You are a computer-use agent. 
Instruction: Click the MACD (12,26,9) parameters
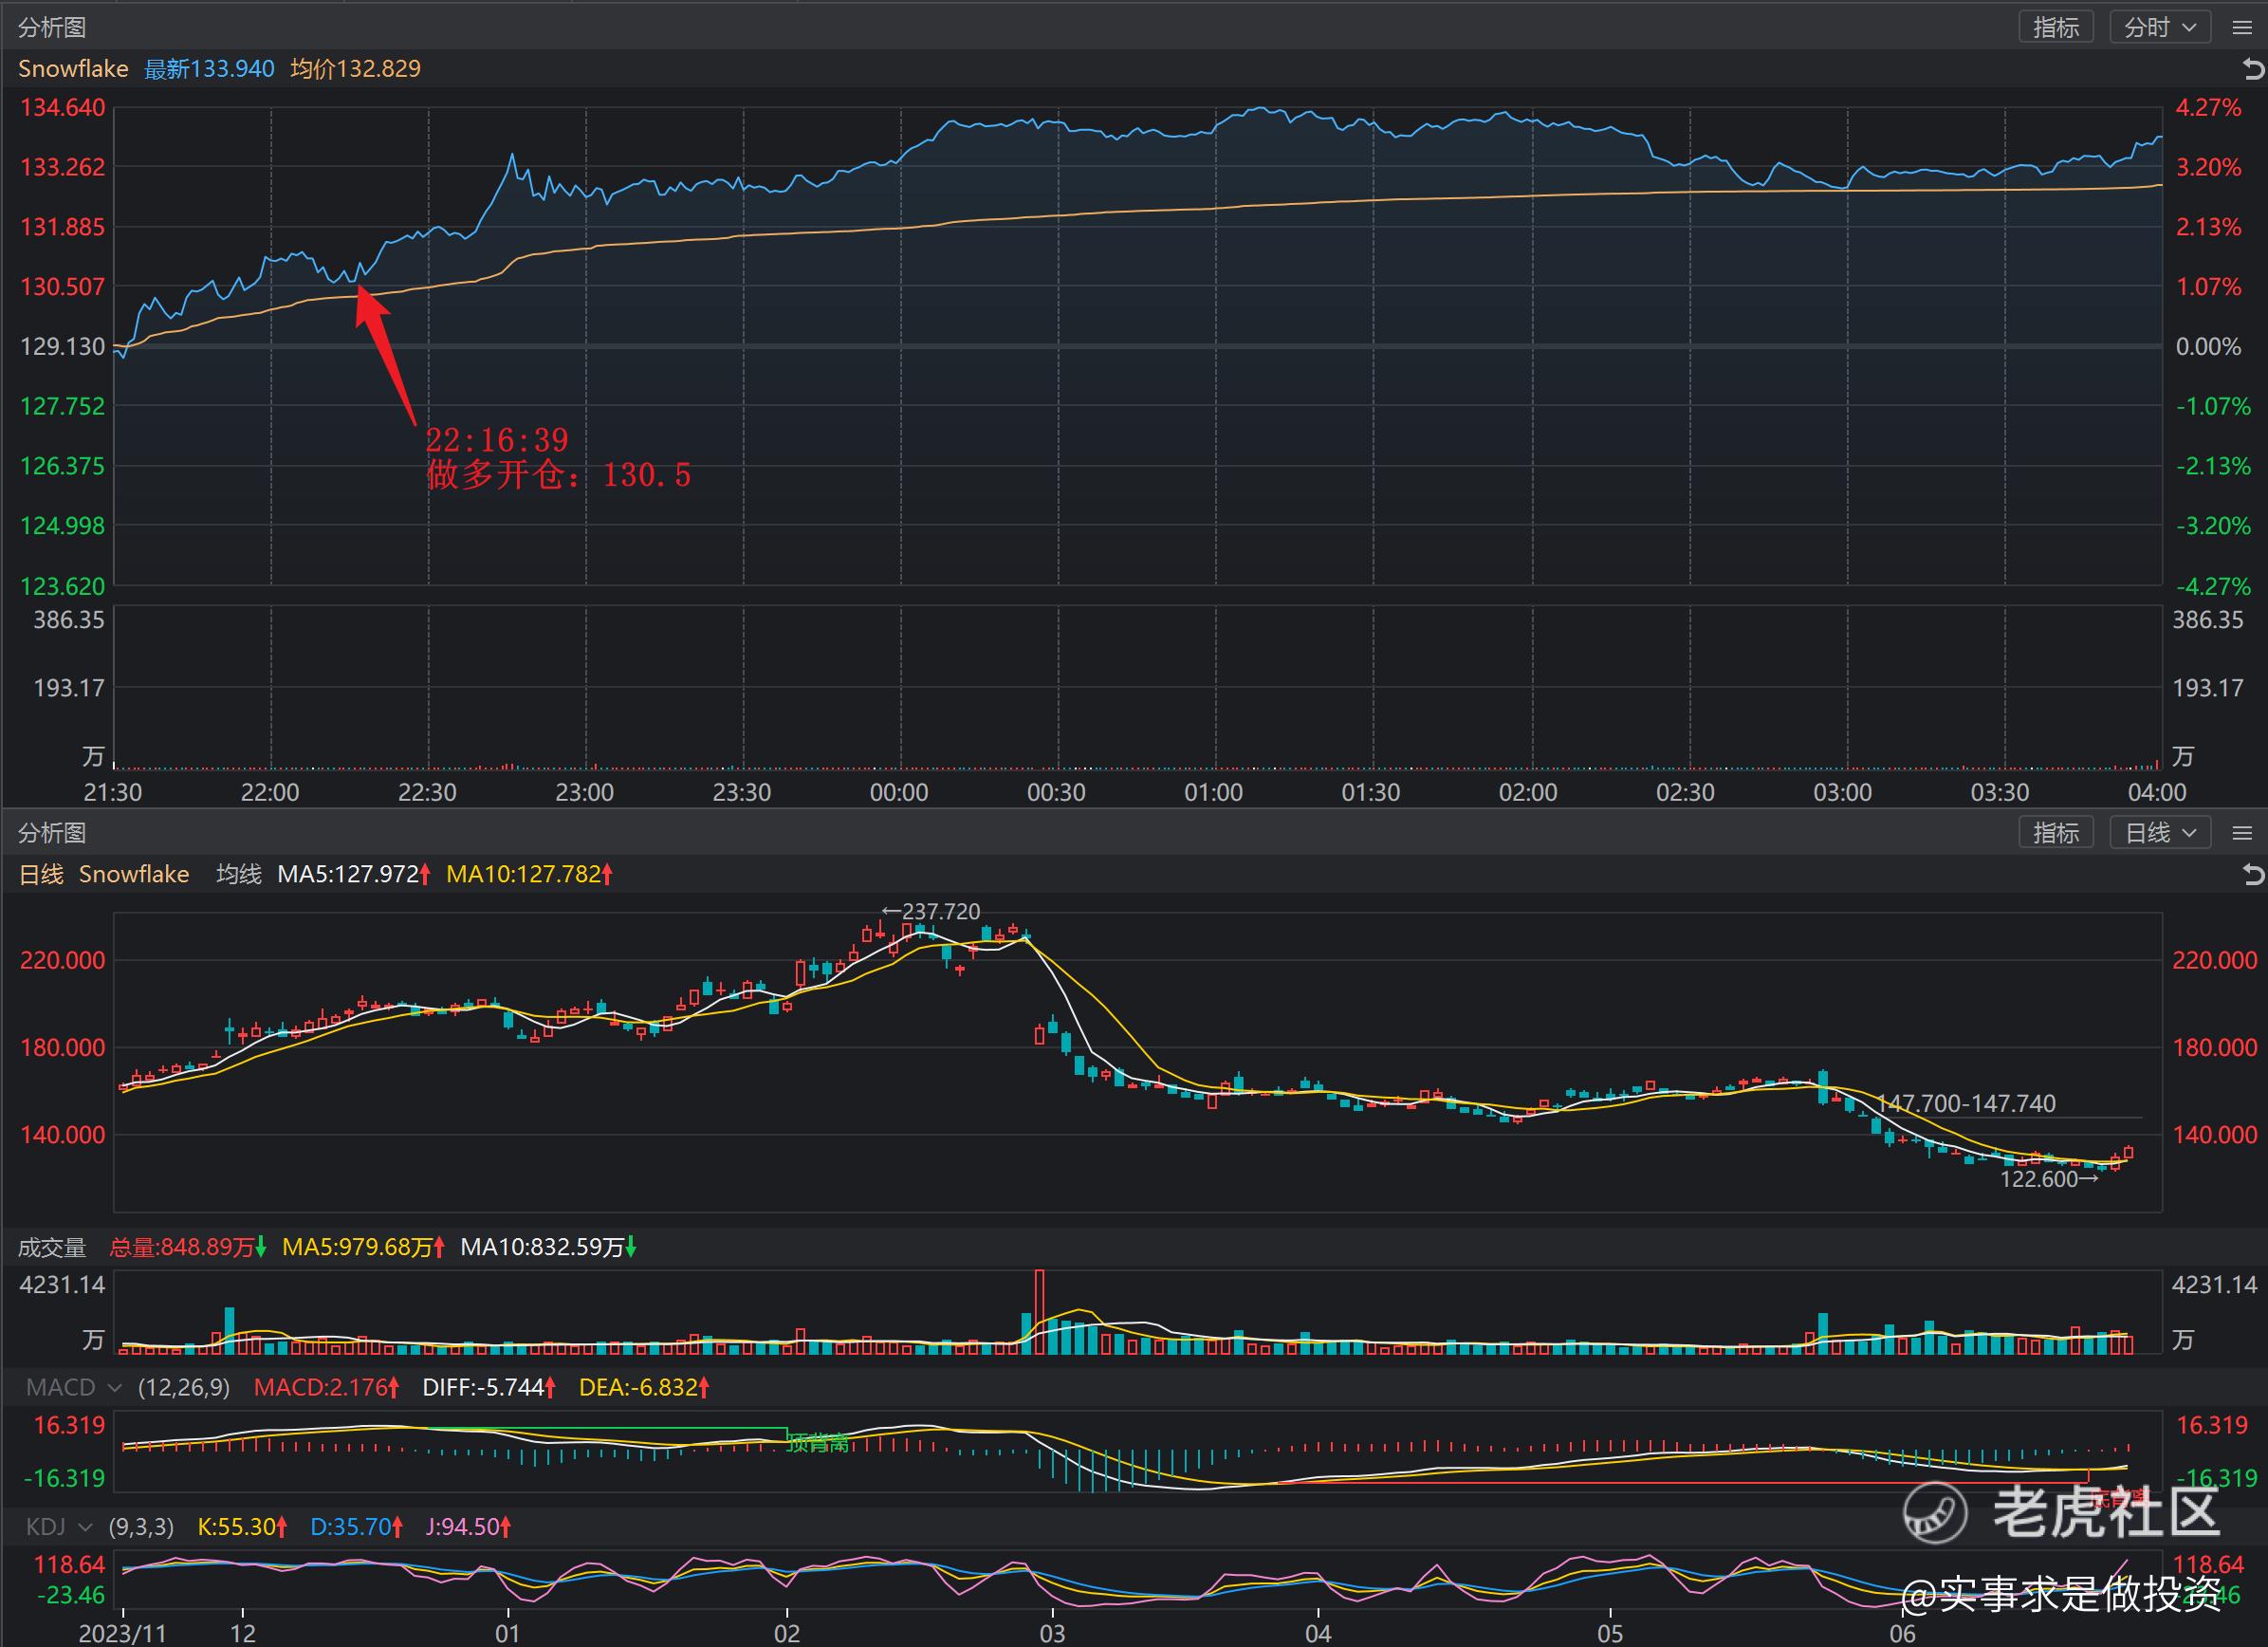tap(184, 1388)
